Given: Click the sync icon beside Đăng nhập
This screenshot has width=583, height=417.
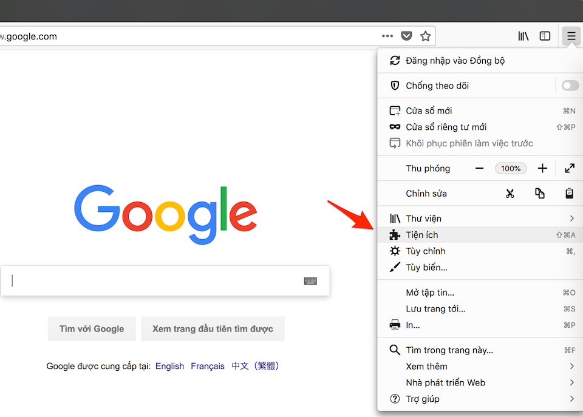Looking at the screenshot, I should click(x=395, y=61).
